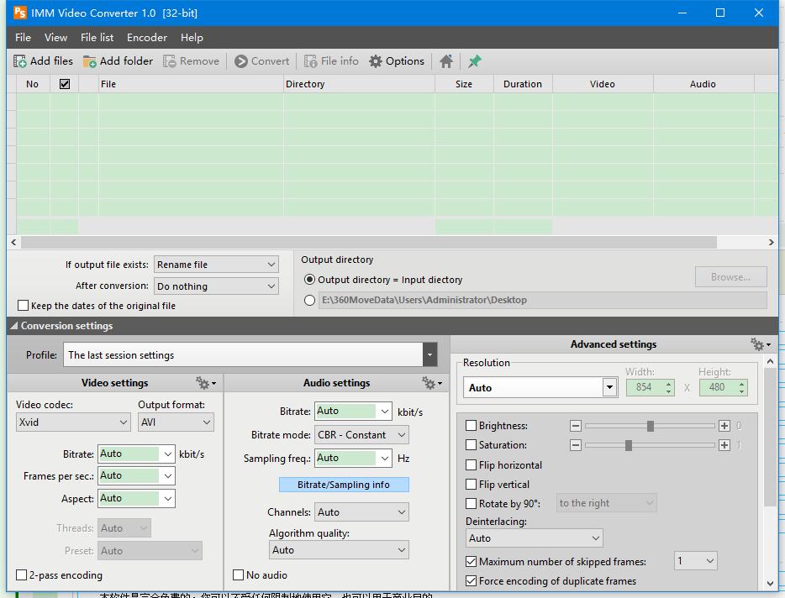
Task: Click the Add files toolbar icon
Action: (20, 61)
